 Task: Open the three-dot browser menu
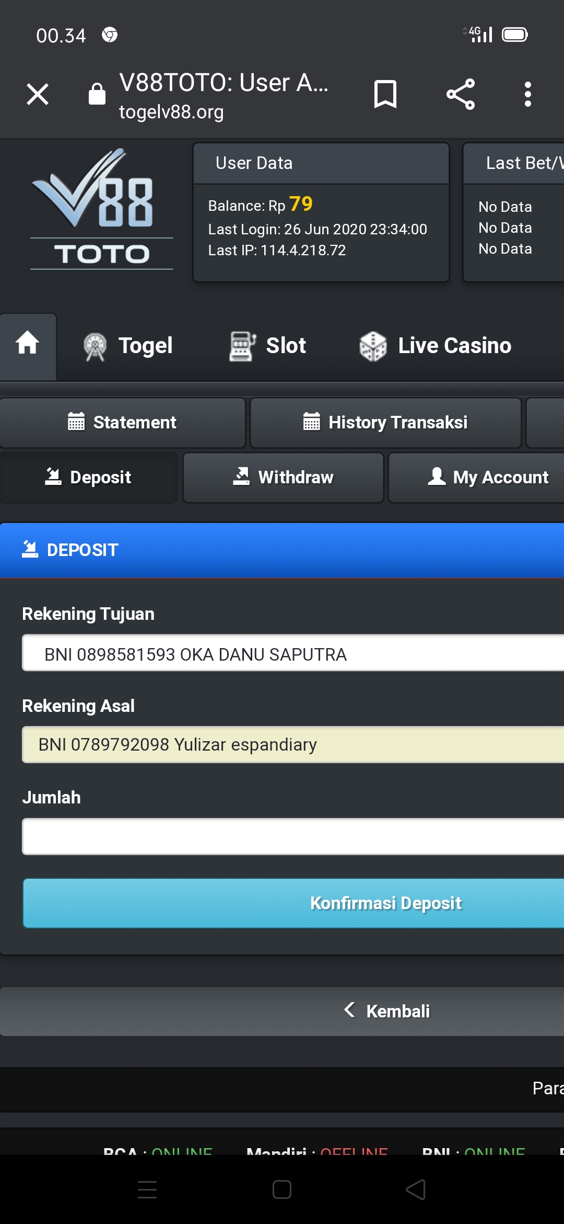coord(528,95)
